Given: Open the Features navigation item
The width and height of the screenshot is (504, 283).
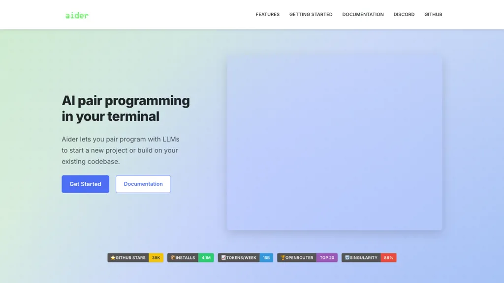Looking at the screenshot, I should click(x=267, y=15).
